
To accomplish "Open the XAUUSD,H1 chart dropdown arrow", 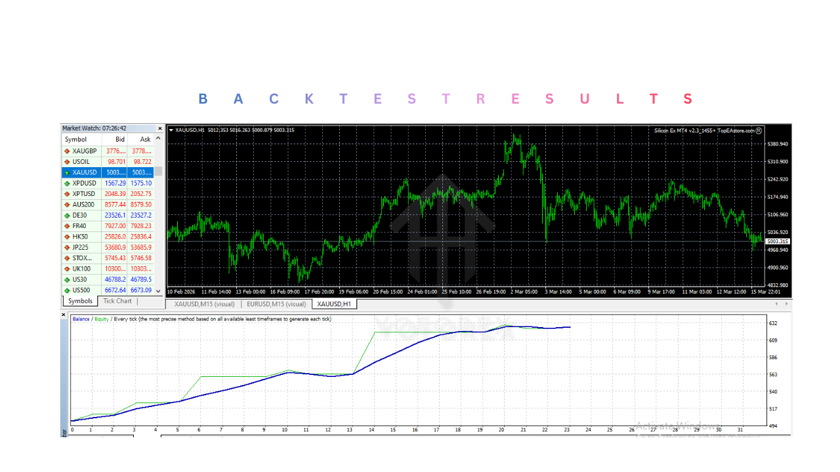I will pyautogui.click(x=172, y=130).
